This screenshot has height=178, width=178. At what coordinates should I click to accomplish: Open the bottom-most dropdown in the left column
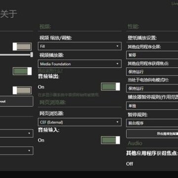coord(16,151)
